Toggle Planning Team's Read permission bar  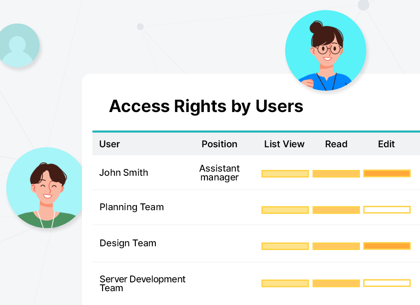coord(336,210)
